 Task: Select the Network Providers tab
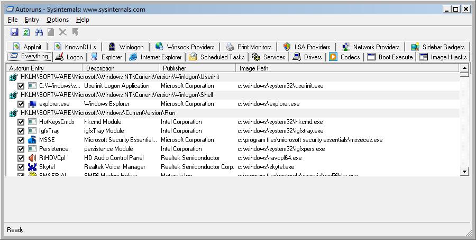click(x=371, y=47)
